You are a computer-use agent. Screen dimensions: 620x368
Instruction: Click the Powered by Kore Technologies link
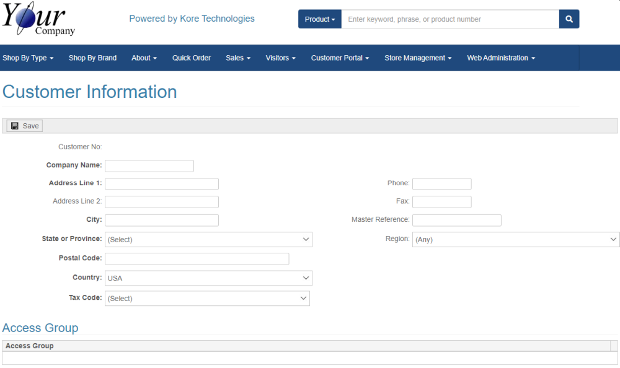[192, 19]
